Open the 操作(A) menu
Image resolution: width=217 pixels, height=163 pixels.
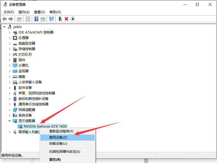pyautogui.click(x=24, y=12)
